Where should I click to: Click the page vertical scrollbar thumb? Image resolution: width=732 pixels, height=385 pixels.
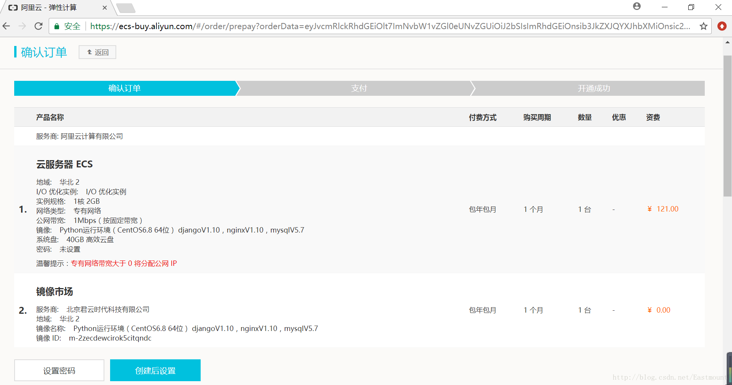pyautogui.click(x=727, y=126)
